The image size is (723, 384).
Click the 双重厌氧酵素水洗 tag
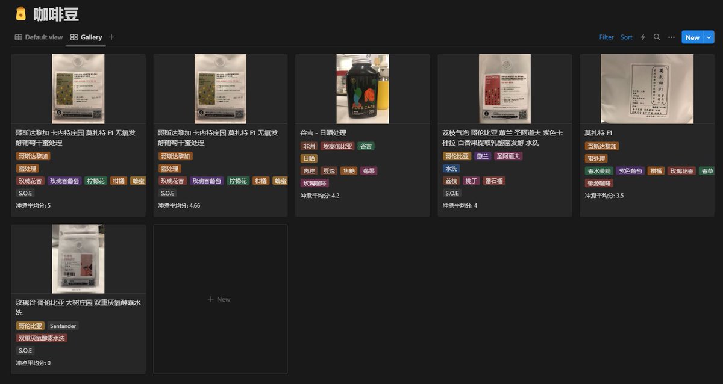pos(42,338)
